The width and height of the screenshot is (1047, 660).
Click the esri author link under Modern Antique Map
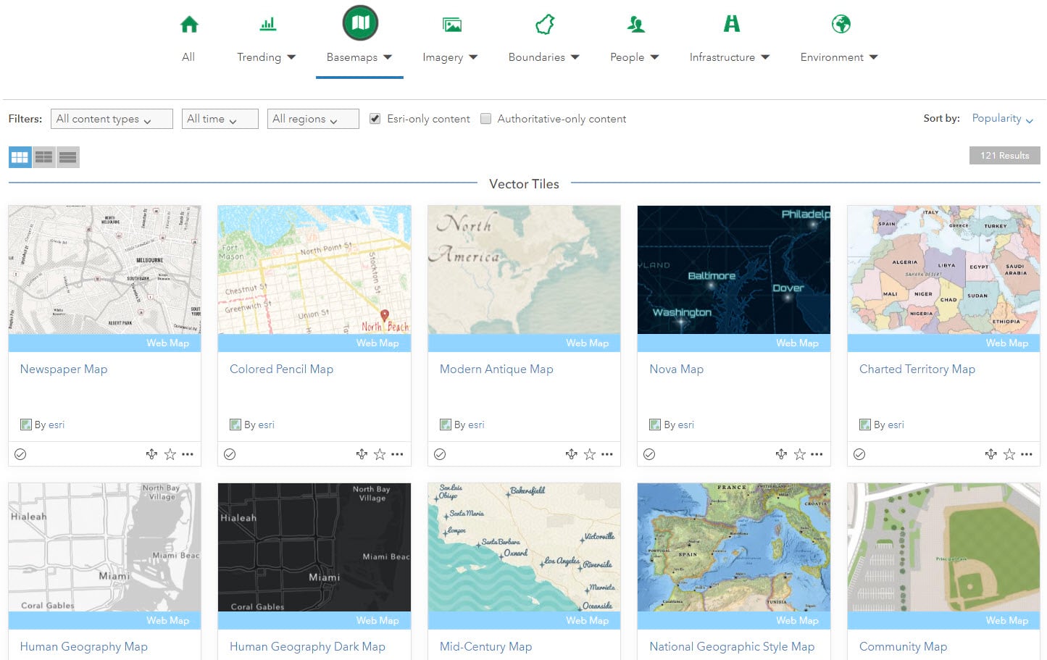click(476, 425)
